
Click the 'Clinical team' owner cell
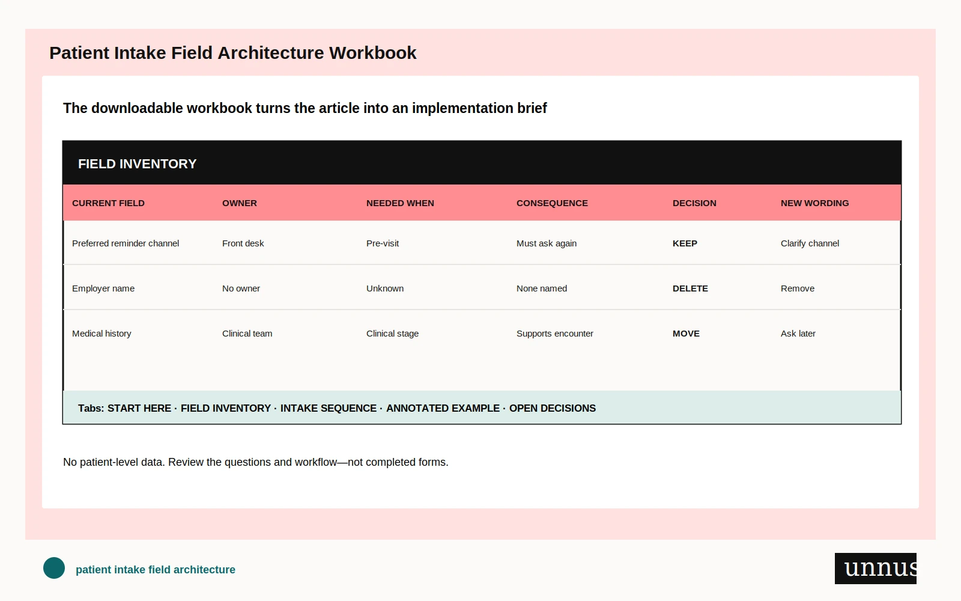(x=247, y=334)
